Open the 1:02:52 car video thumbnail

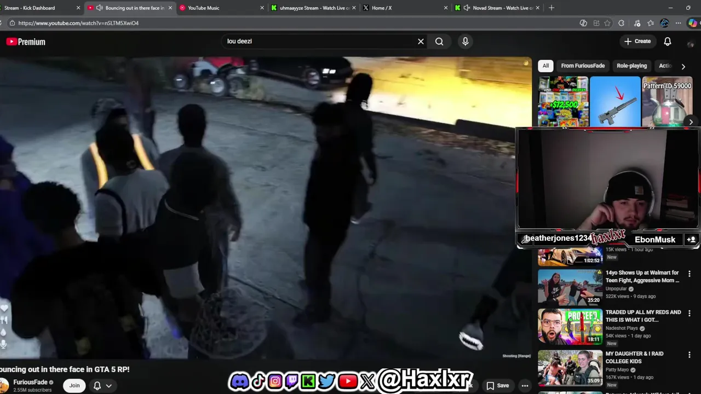(x=570, y=256)
